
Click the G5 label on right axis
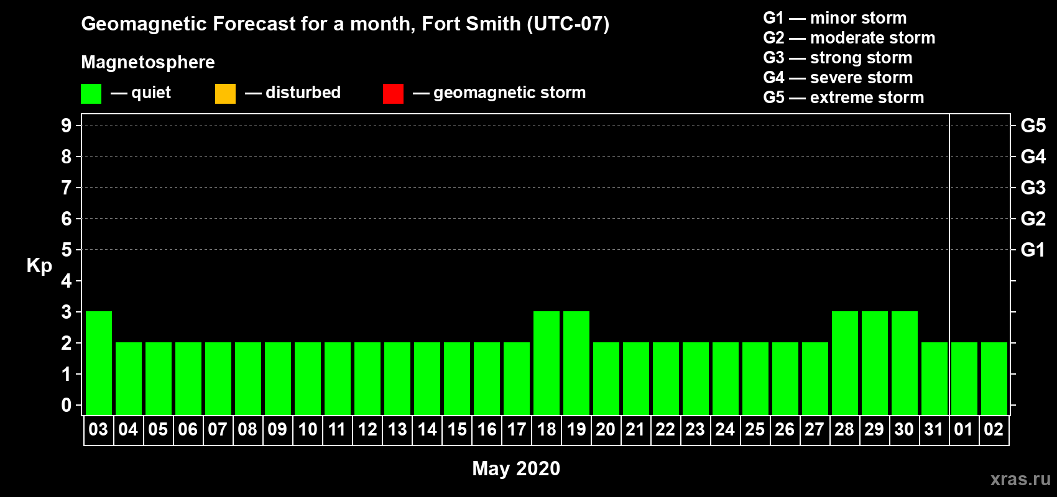point(1033,125)
